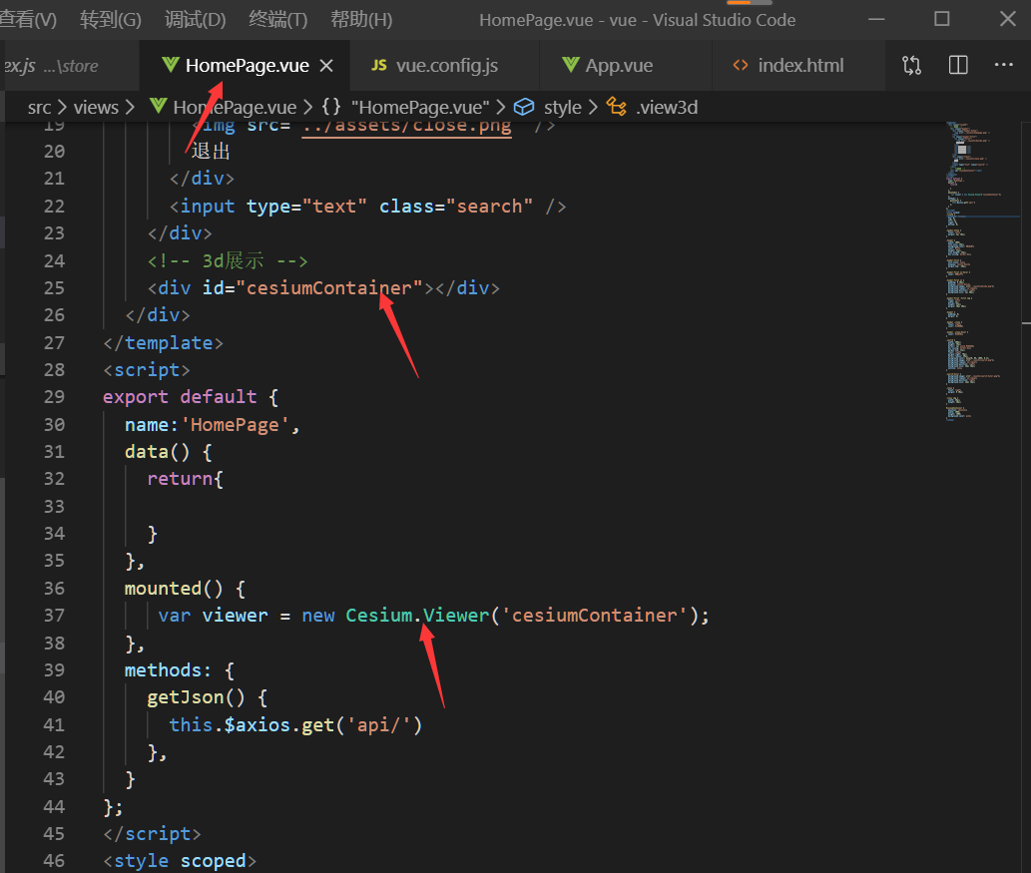Click line number 25 in the gutter
The width and height of the screenshot is (1031, 873).
tap(55, 288)
